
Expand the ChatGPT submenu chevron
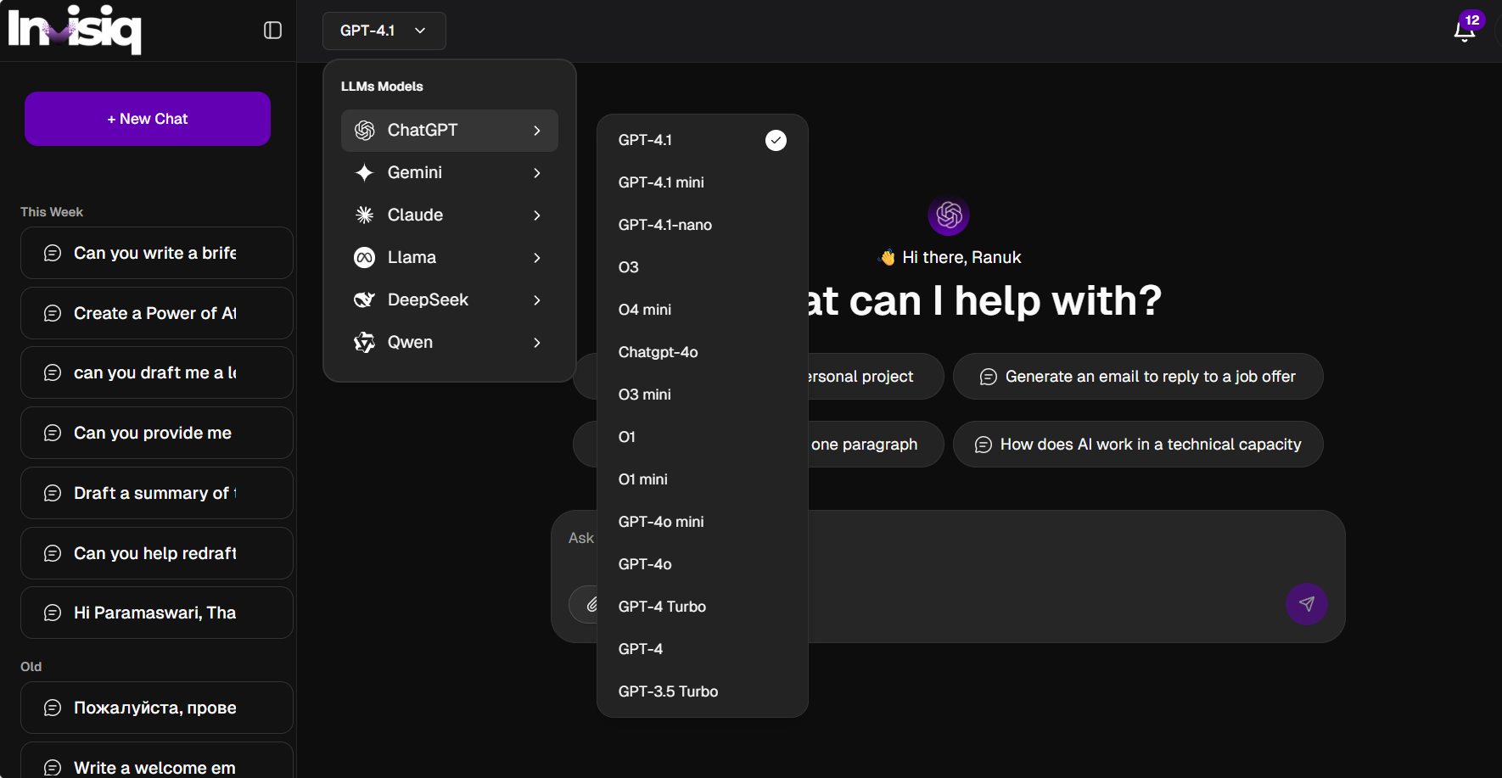click(x=537, y=131)
